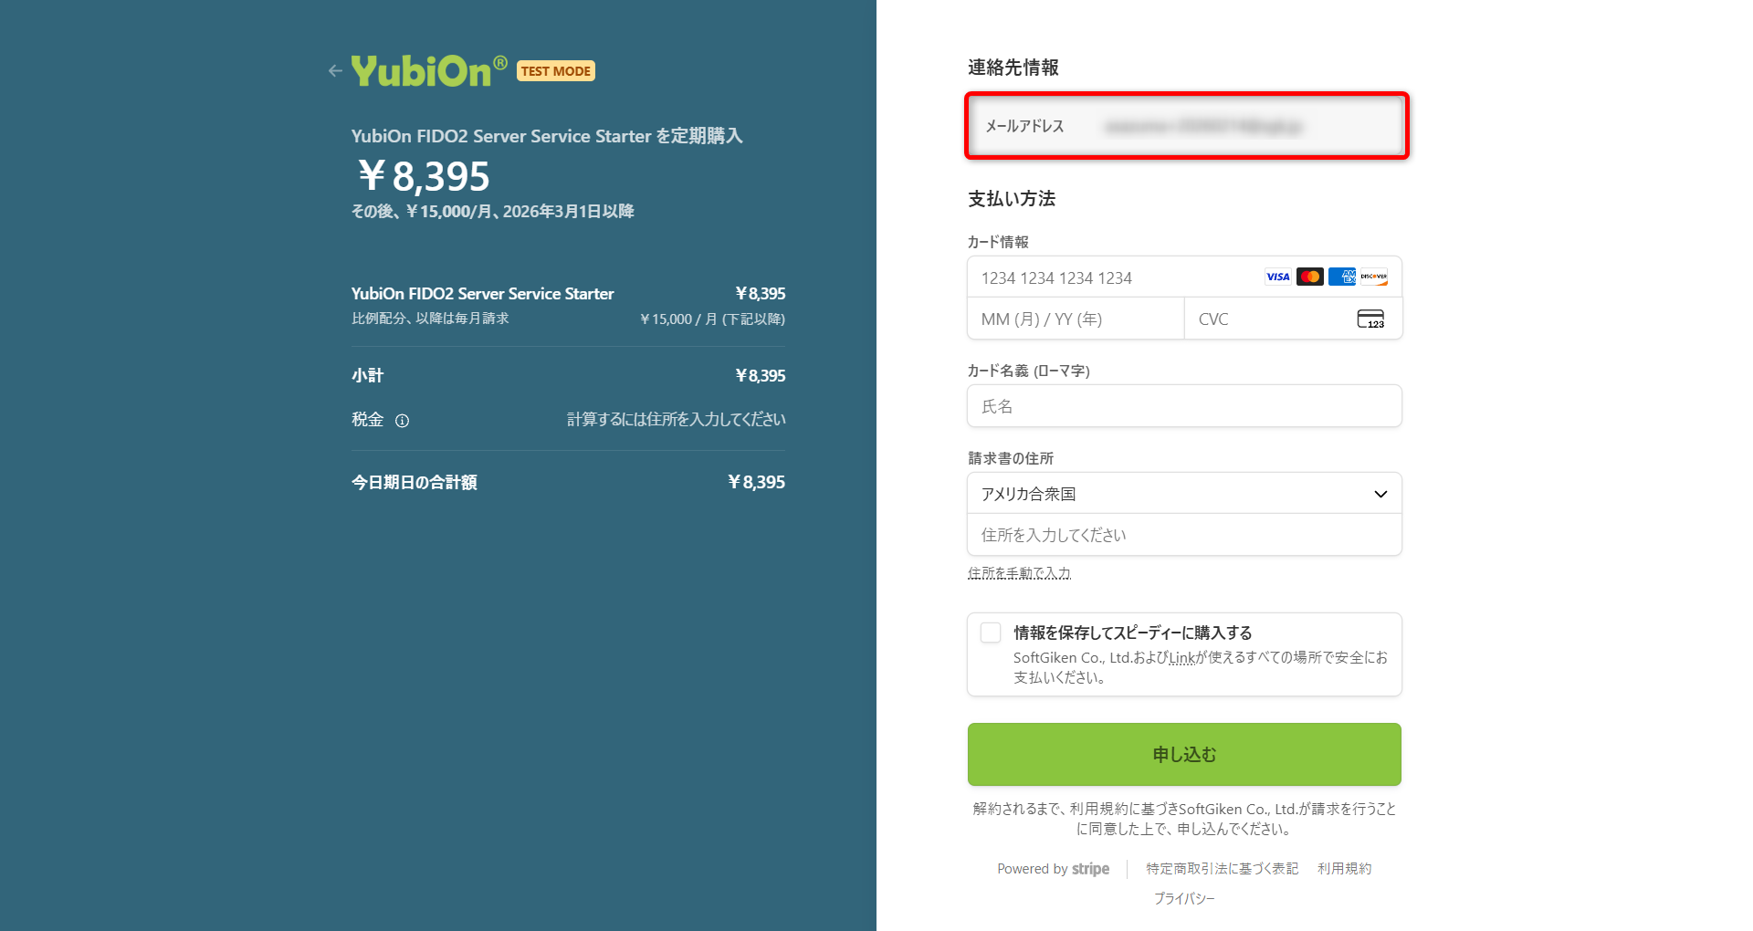The width and height of the screenshot is (1753, 931).
Task: Click the 住所を手動で入力 link
Action: click(x=1019, y=573)
